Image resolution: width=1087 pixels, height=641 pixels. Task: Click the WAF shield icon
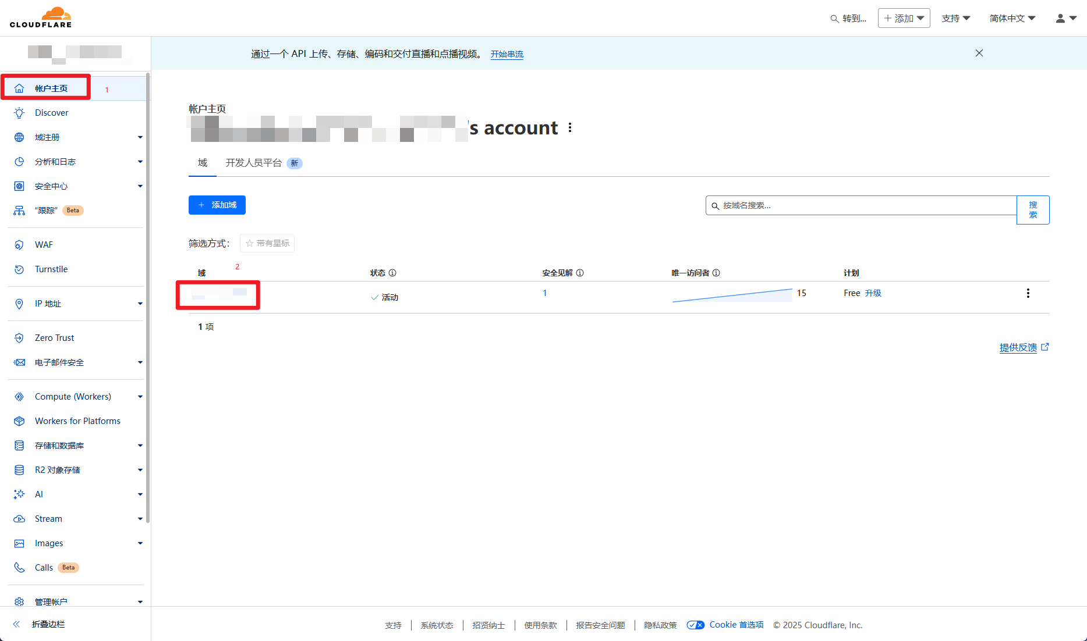click(19, 245)
